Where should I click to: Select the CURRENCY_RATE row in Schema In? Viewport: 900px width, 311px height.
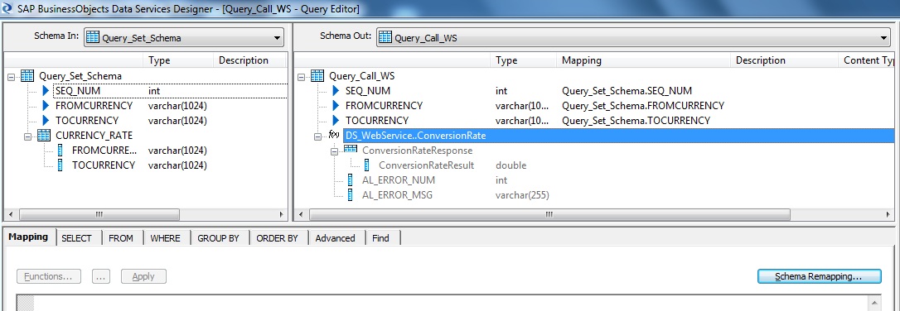pyautogui.click(x=94, y=136)
